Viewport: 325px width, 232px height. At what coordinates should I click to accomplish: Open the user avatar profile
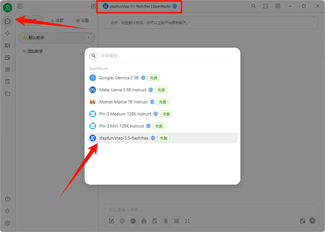[8, 8]
